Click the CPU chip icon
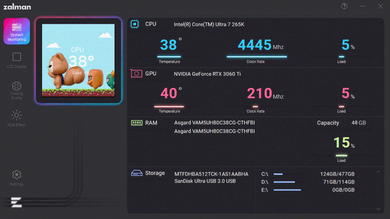 tap(135, 24)
